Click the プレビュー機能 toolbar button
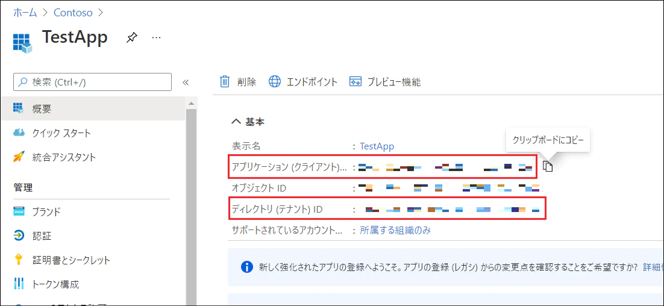This screenshot has height=306, width=664. pos(385,82)
